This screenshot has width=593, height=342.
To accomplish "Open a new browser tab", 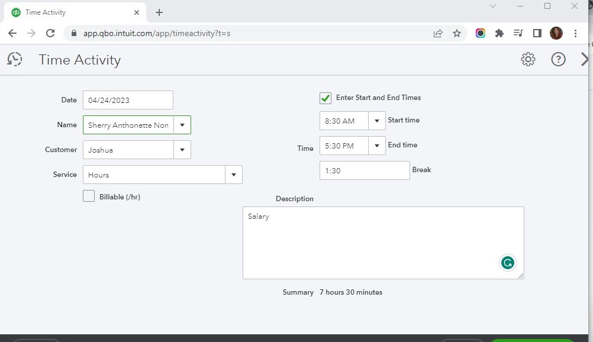I will click(x=159, y=12).
